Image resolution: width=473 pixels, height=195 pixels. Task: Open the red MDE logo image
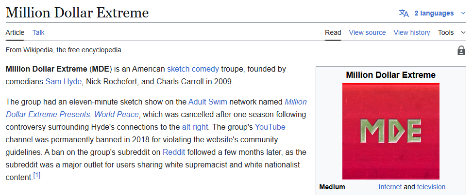pos(390,131)
